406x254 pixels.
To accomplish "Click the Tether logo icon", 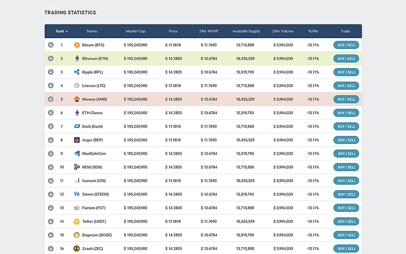I will pyautogui.click(x=77, y=221).
